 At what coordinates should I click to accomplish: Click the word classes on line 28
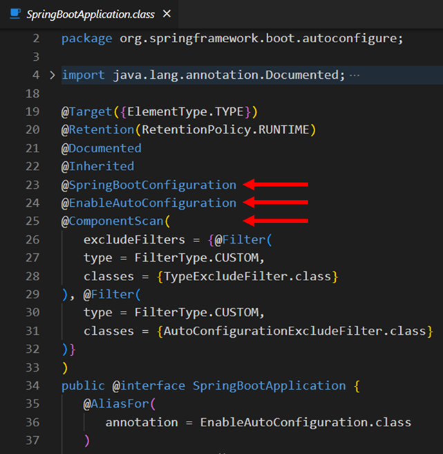pos(109,277)
